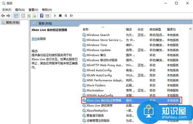Open the 帮助(H) menu
Viewport: 193px width, 124px height.
point(47,10)
